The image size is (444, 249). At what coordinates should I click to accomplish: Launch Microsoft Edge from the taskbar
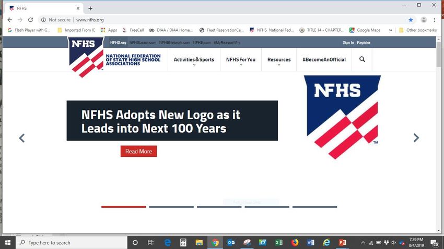168,243
